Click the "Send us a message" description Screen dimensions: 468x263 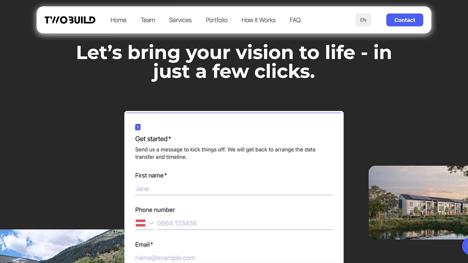(x=225, y=153)
